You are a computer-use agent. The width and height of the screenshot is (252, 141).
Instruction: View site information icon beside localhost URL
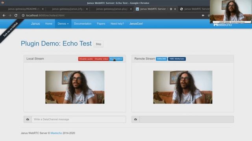click(23, 15)
